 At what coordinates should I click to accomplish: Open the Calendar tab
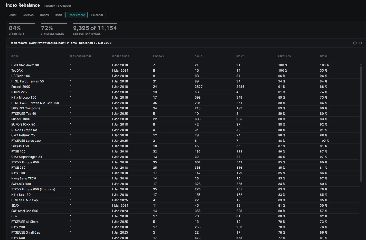(x=97, y=15)
